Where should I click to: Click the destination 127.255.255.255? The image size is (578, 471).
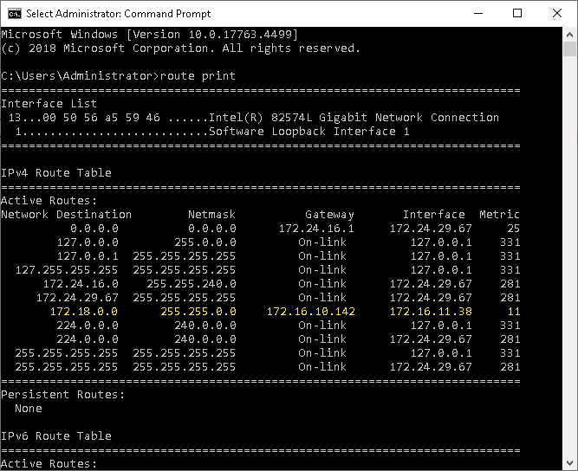click(x=67, y=270)
